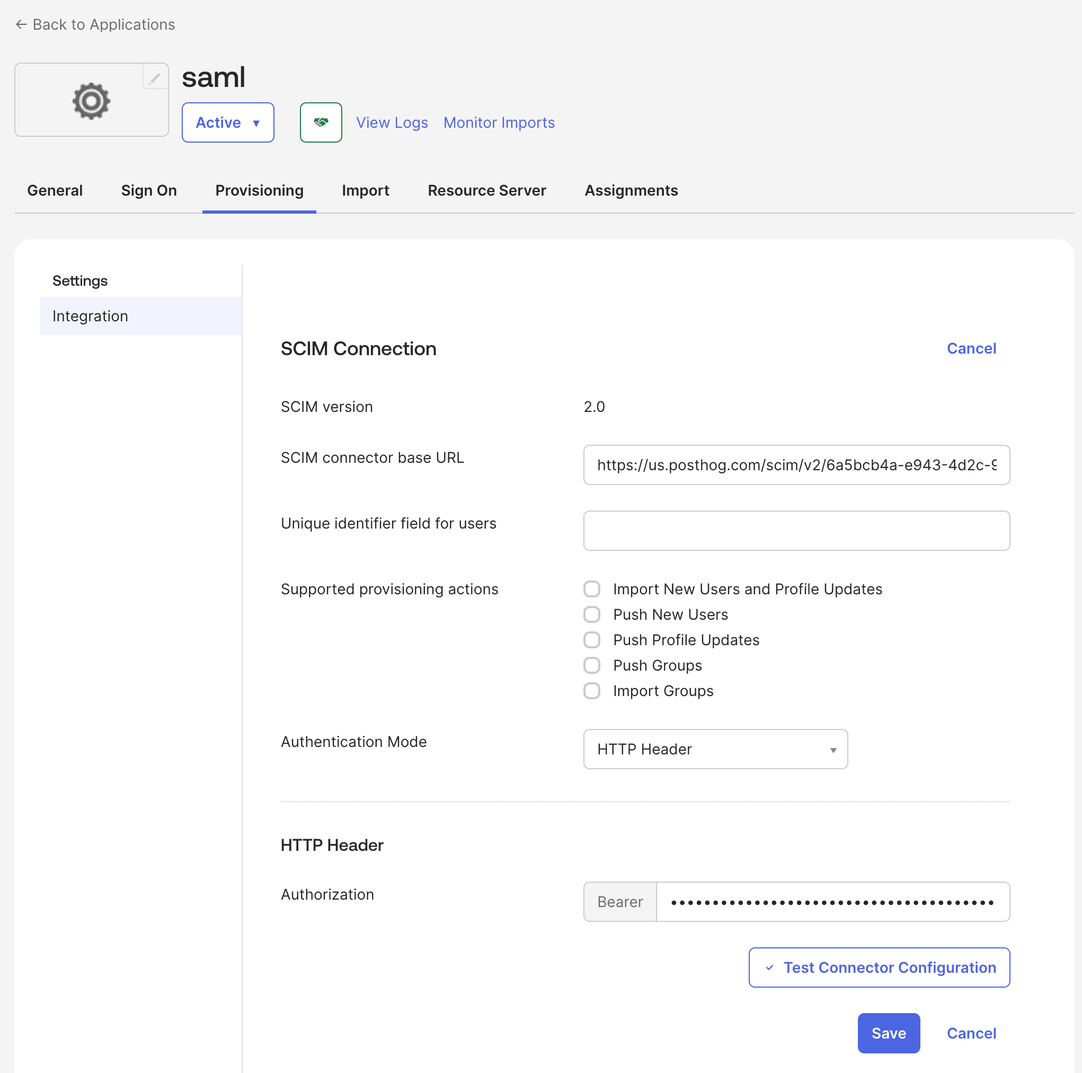Click Test Connector Configuration button
This screenshot has width=1082, height=1073.
pos(879,968)
